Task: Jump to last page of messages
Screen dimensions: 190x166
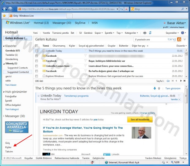Action: coord(184,81)
